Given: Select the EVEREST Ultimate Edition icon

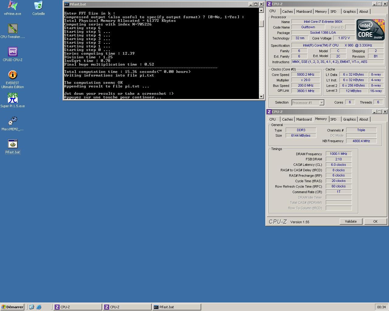Looking at the screenshot, I should 12,79.
